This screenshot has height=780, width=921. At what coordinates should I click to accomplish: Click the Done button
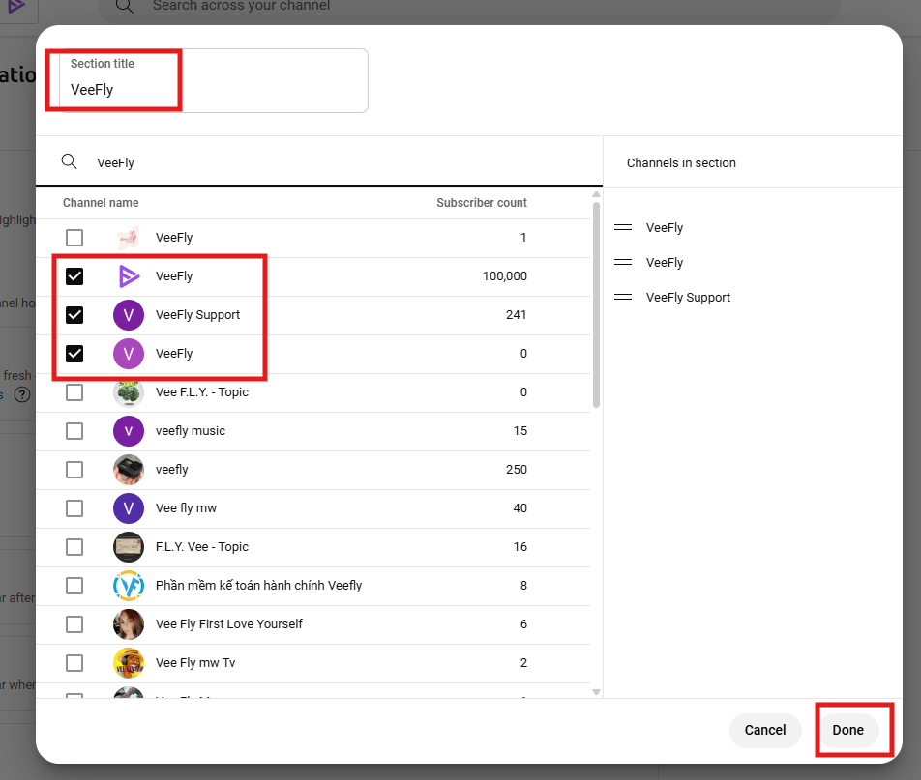click(847, 730)
